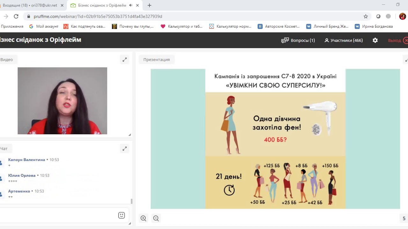Viewport: 408px width, 229px height.
Task: Open the Почему вы глупы bookmark
Action: 133,26
